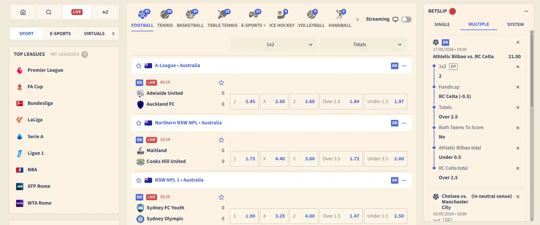Viewport: 540px width, 225px height.
Task: Select the Football sport icon
Action: [x=143, y=14]
